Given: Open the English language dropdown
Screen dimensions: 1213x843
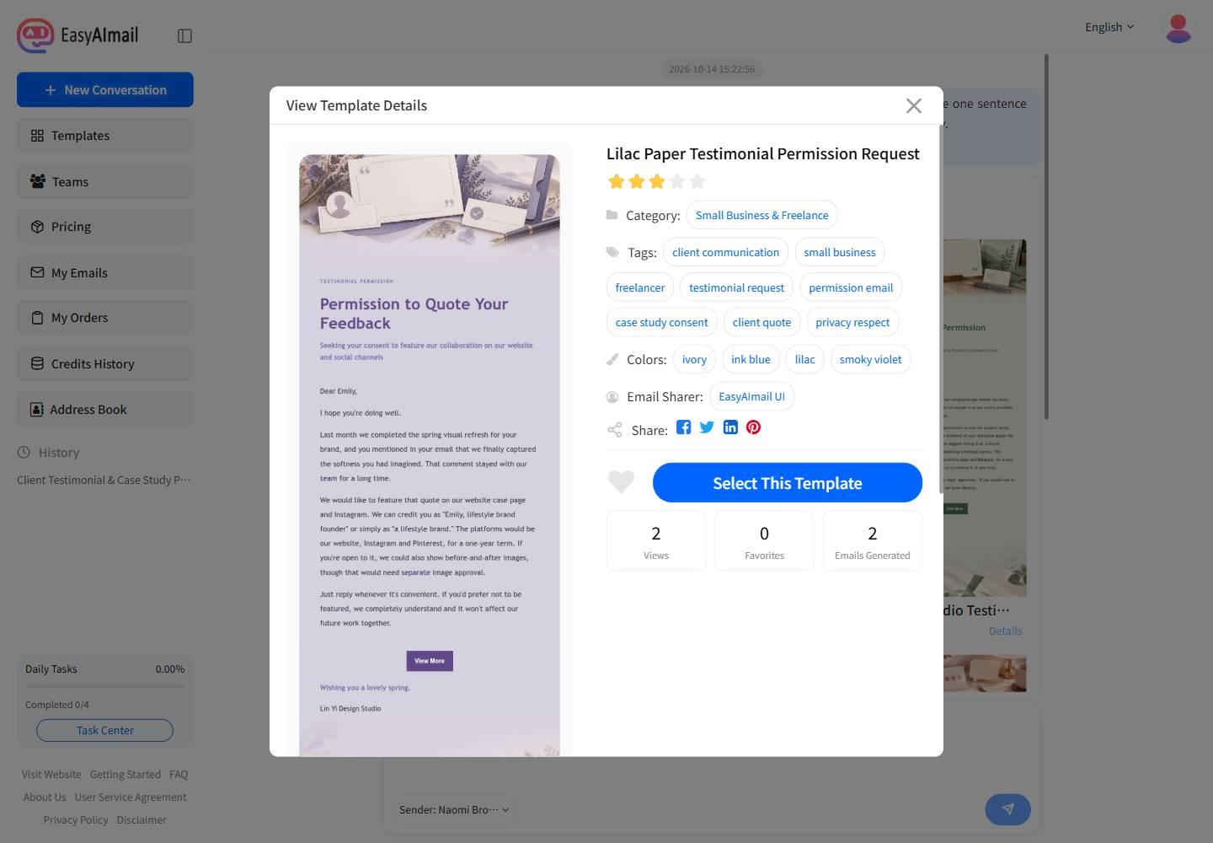Looking at the screenshot, I should click(1109, 27).
